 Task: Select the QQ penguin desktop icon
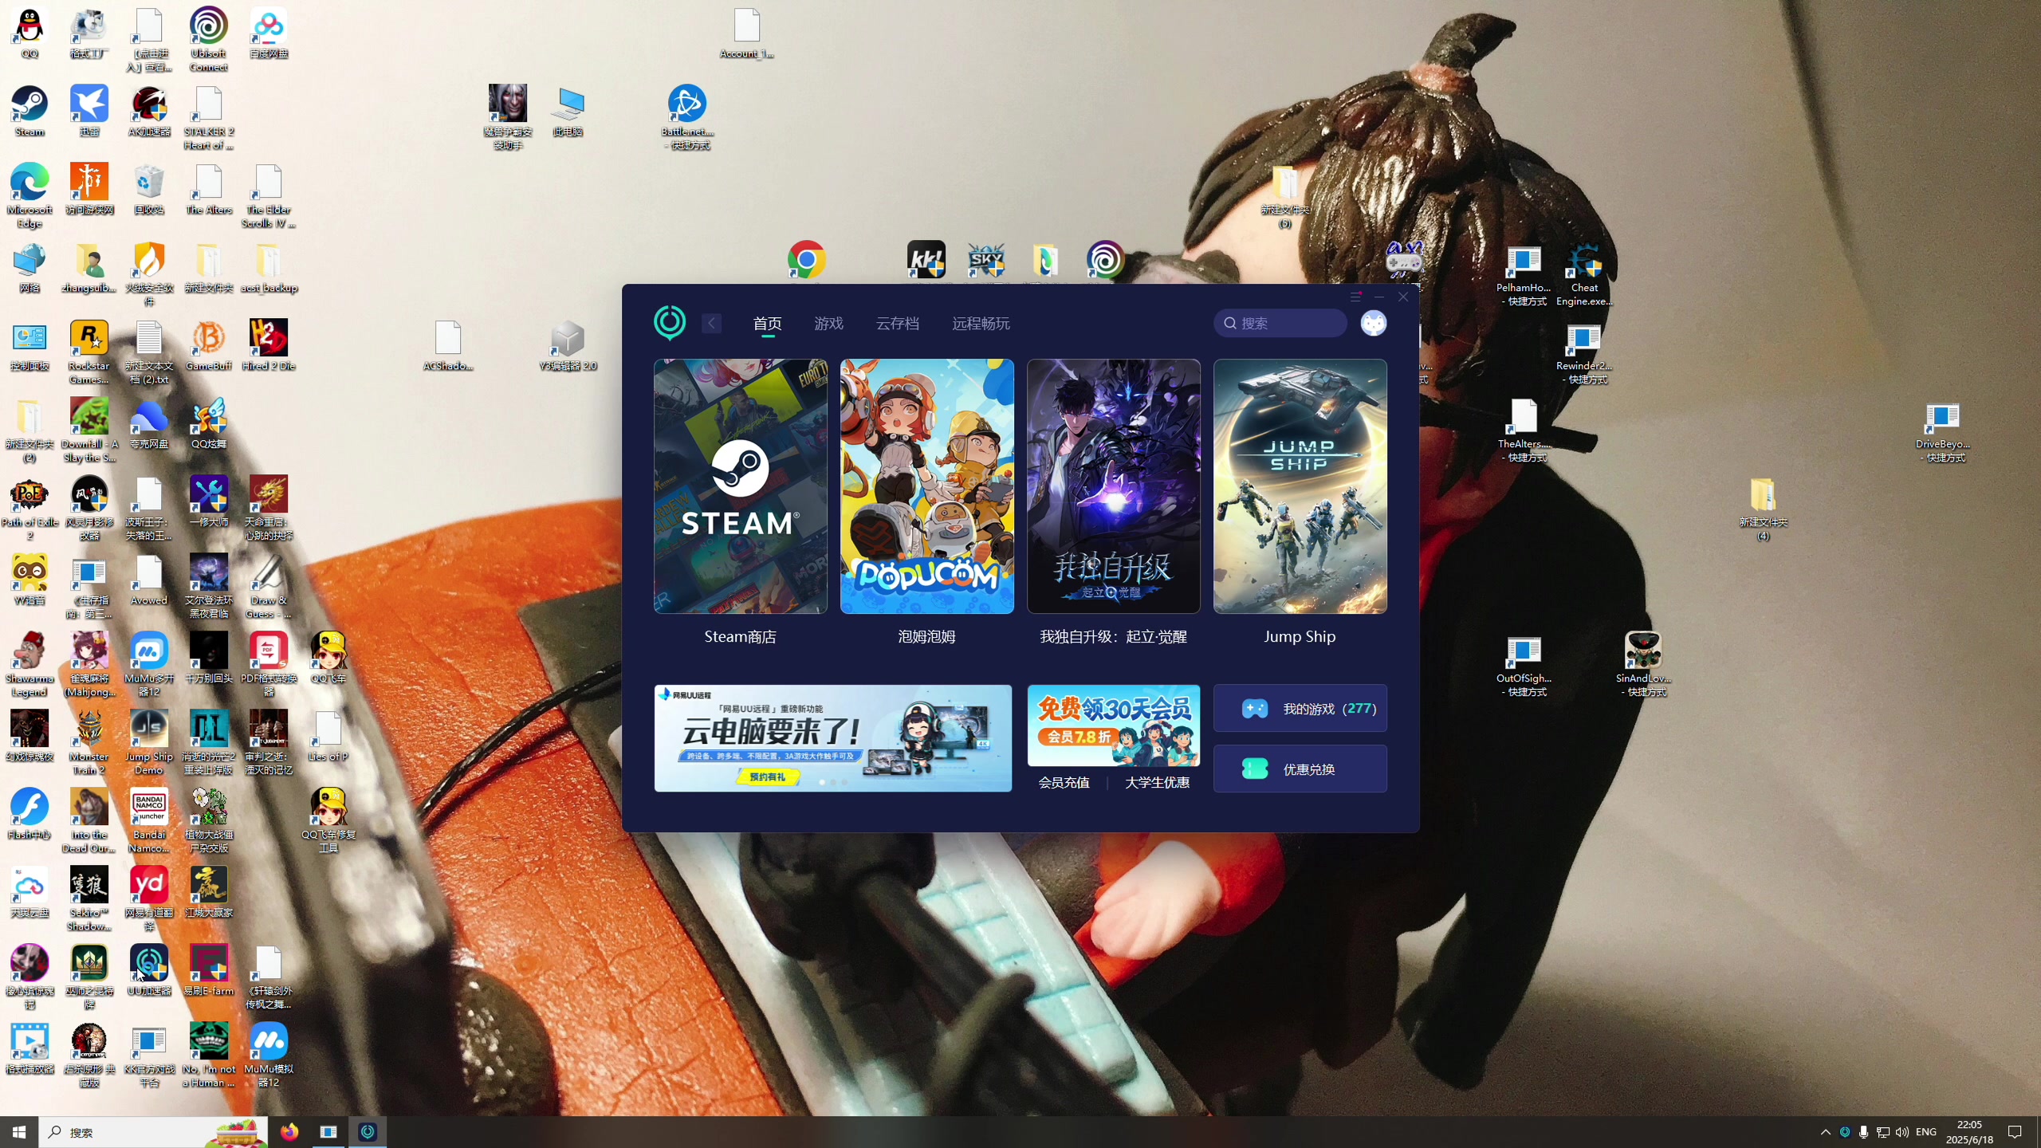click(29, 33)
